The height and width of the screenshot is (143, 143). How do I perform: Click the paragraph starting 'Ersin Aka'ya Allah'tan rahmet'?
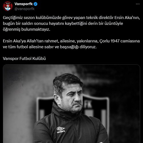point(71,44)
